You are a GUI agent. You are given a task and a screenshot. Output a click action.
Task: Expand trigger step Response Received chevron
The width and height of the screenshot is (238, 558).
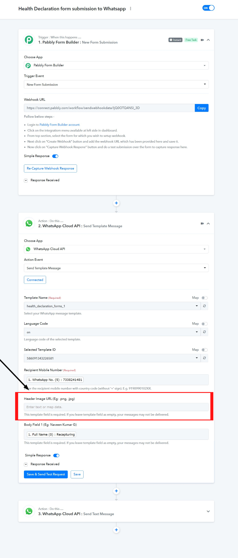coord(26,180)
